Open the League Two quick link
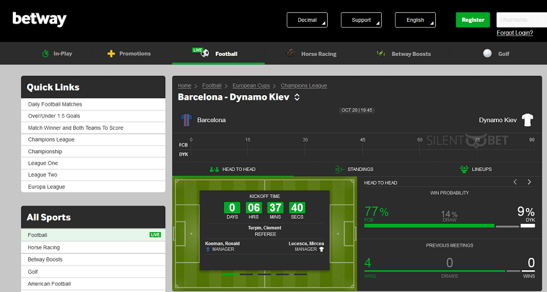547x292 pixels. pyautogui.click(x=93, y=175)
